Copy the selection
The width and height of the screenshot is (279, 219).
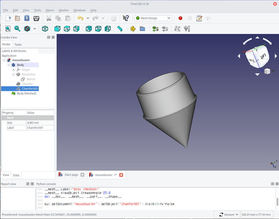point(58,18)
